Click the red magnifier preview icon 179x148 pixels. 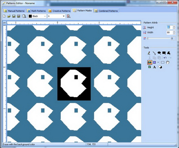coord(69,16)
